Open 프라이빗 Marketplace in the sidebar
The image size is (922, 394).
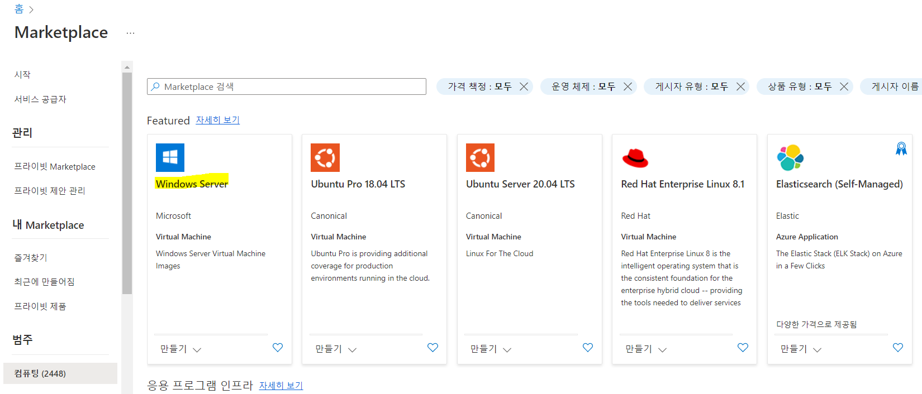pyautogui.click(x=55, y=166)
